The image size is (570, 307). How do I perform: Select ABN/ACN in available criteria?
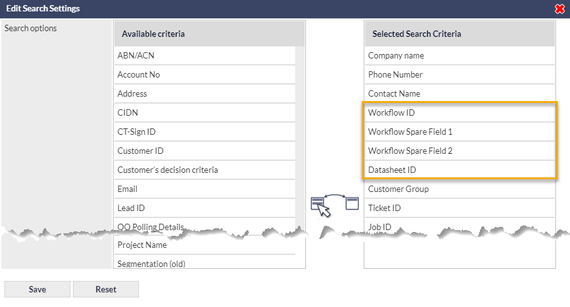204,55
